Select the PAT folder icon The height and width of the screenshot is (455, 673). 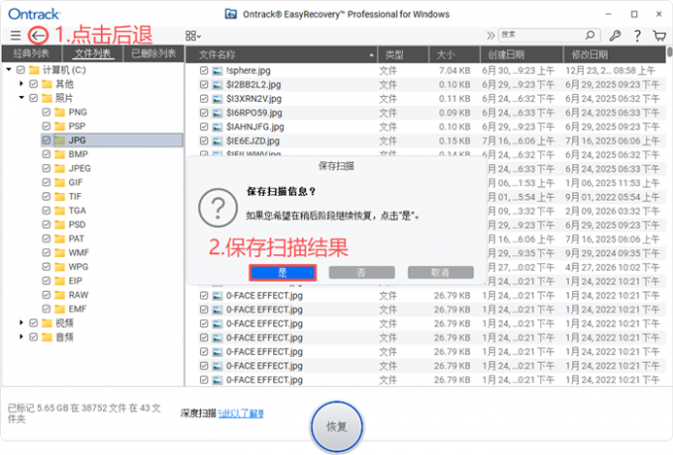click(59, 238)
